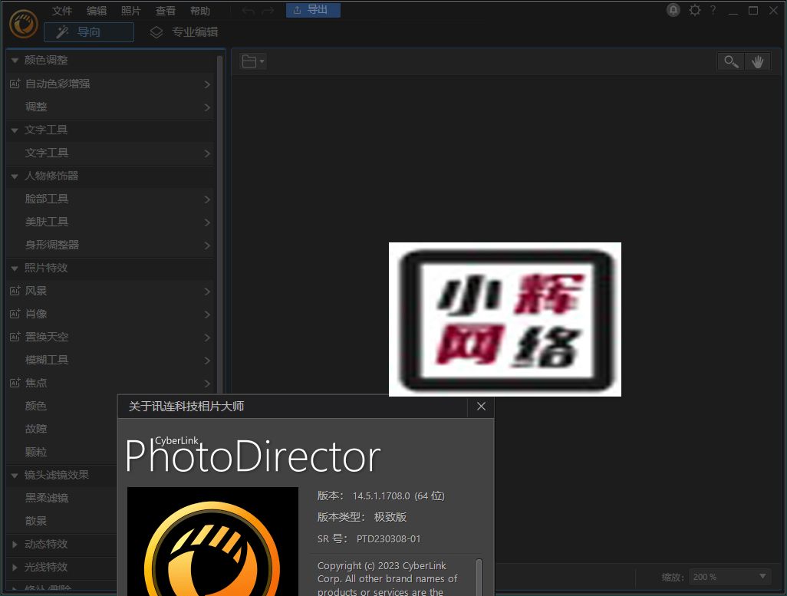Close the 关于讯连科技相片大师 dialog

pyautogui.click(x=481, y=407)
